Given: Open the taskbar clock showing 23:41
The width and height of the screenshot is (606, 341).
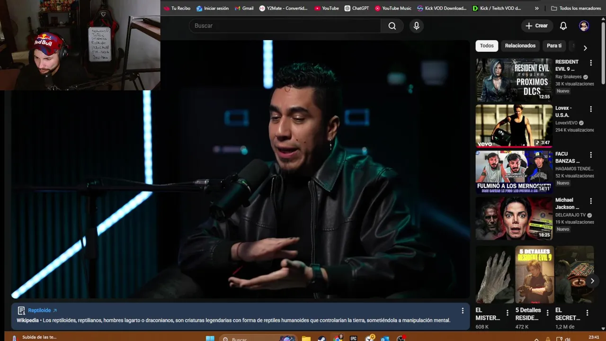Looking at the screenshot, I should [x=594, y=338].
